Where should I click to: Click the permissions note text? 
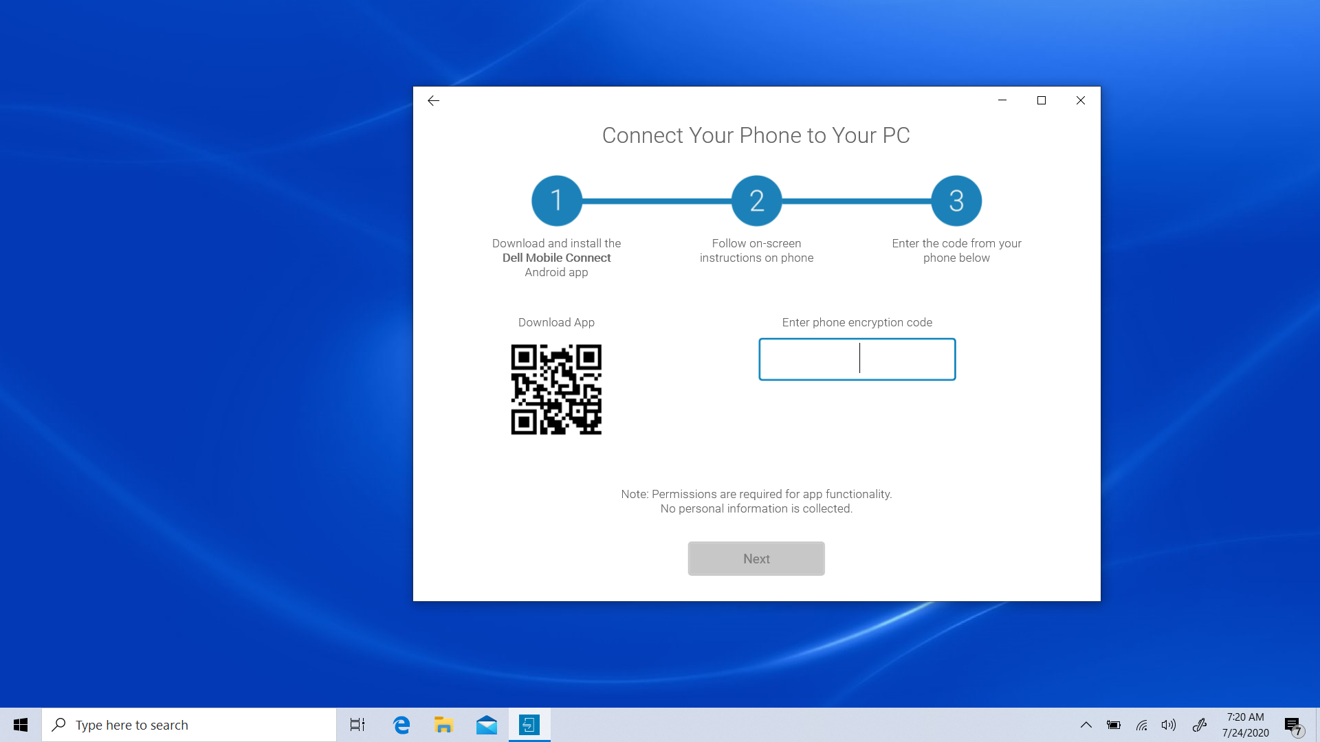point(756,502)
